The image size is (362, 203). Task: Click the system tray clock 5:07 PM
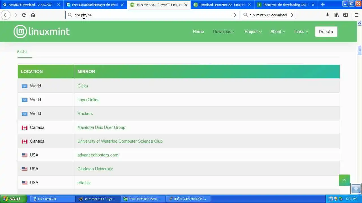pyautogui.click(x=352, y=199)
